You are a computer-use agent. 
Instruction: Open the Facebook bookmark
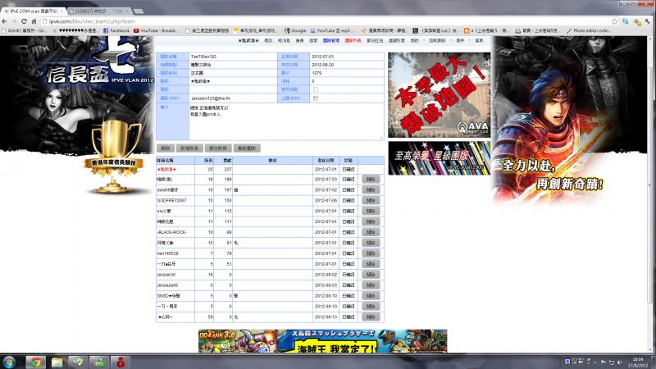point(116,30)
